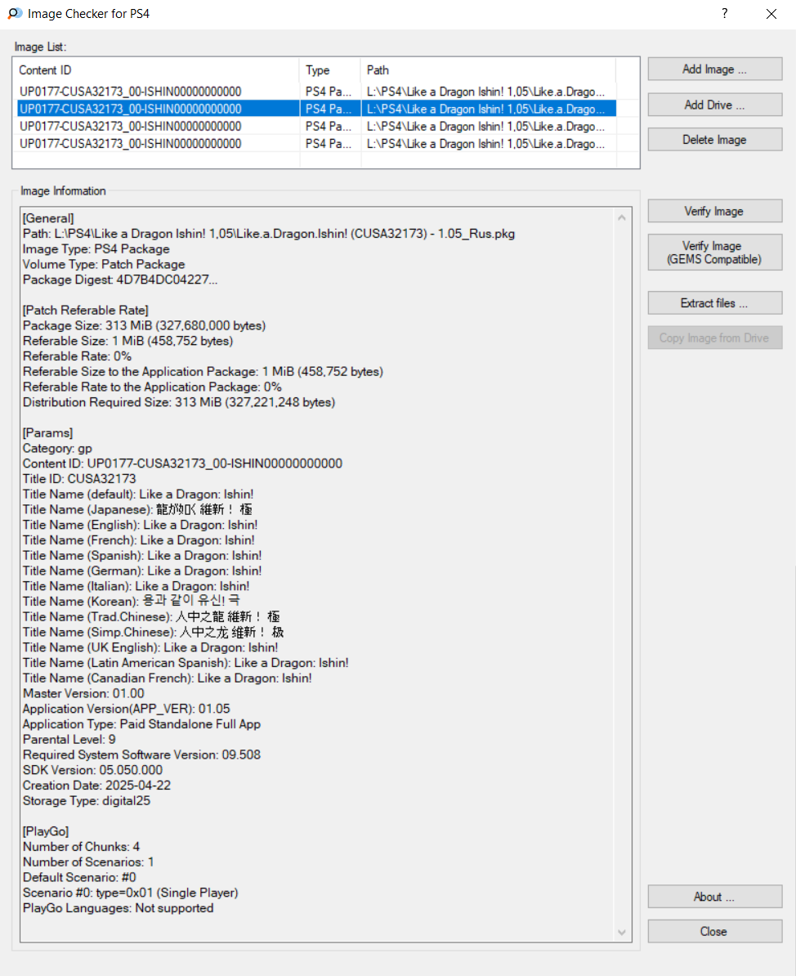Click the help question mark in title bar
Viewport: 796px width, 976px height.
pyautogui.click(x=724, y=14)
